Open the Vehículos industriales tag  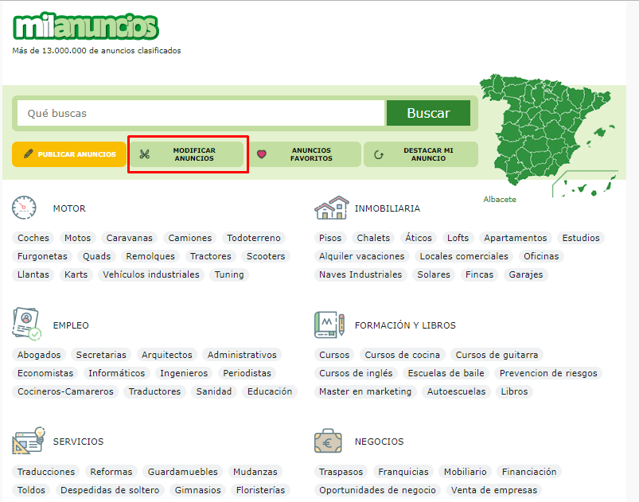tap(150, 274)
